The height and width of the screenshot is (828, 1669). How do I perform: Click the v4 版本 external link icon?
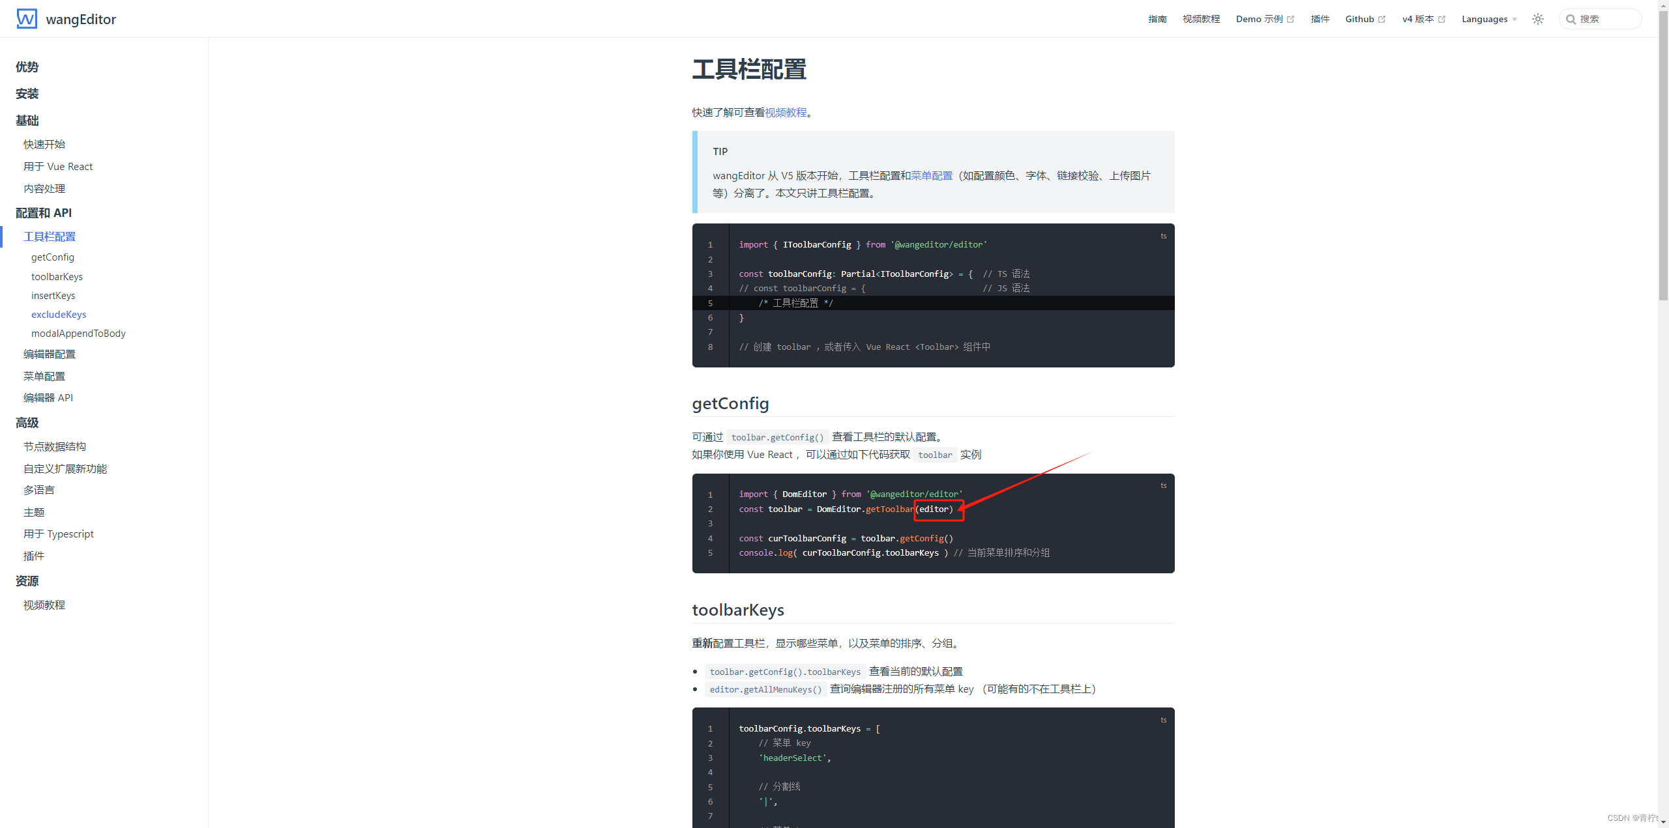pyautogui.click(x=1441, y=20)
